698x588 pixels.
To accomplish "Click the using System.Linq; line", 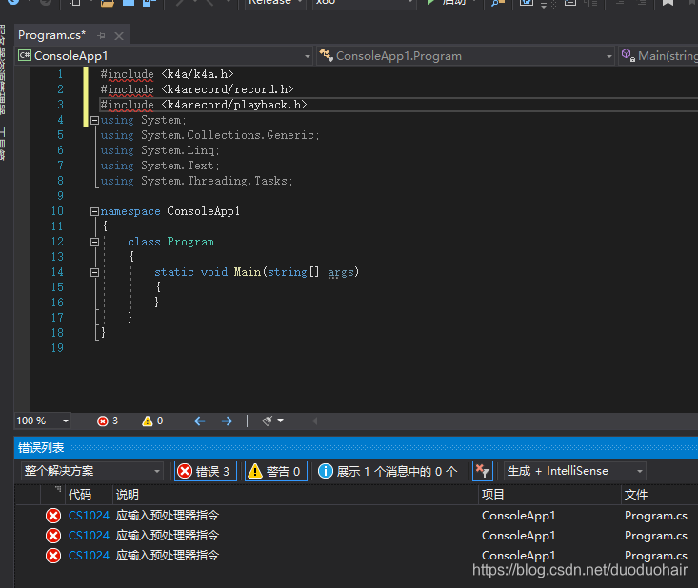I will coord(160,150).
